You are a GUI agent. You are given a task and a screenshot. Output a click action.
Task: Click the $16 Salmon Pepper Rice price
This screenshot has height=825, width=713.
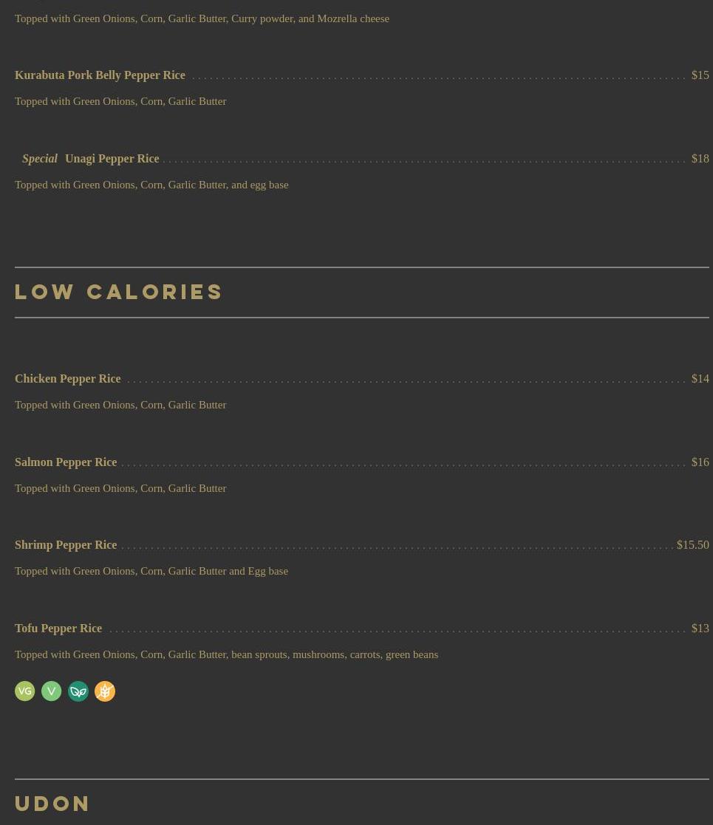[x=700, y=462]
